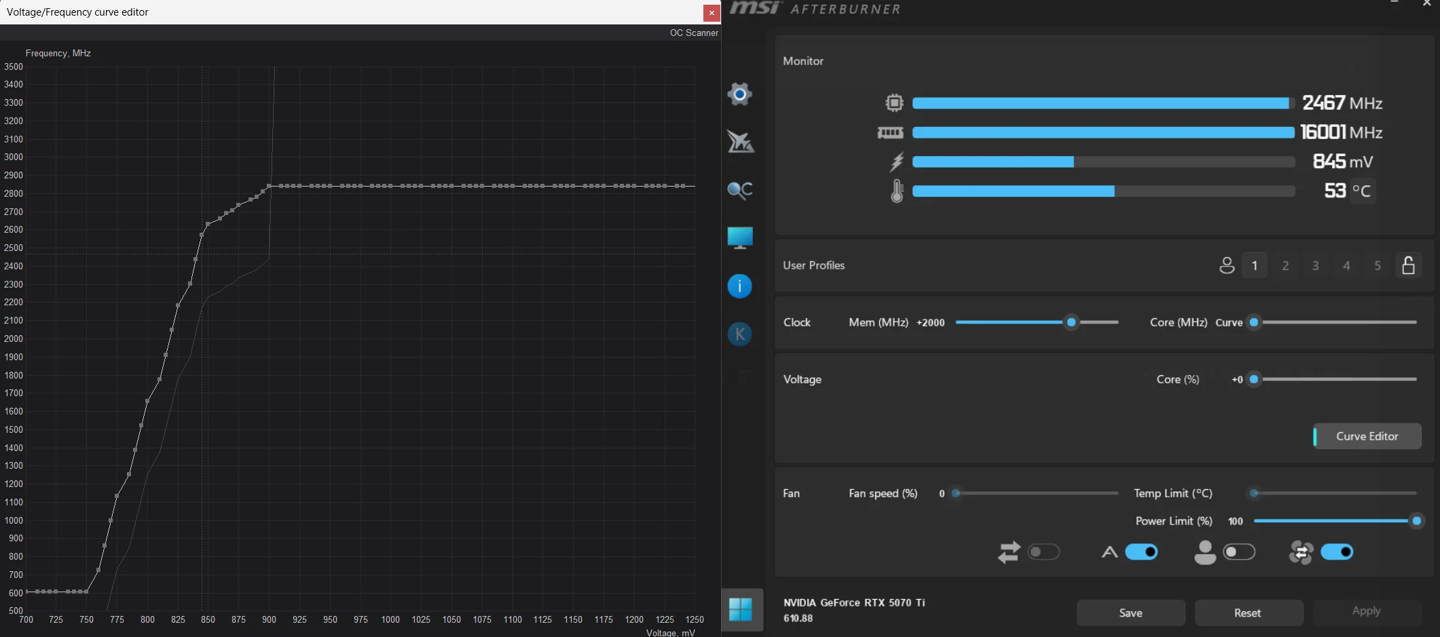Open the Curve Editor button
1440x637 pixels.
coord(1367,436)
